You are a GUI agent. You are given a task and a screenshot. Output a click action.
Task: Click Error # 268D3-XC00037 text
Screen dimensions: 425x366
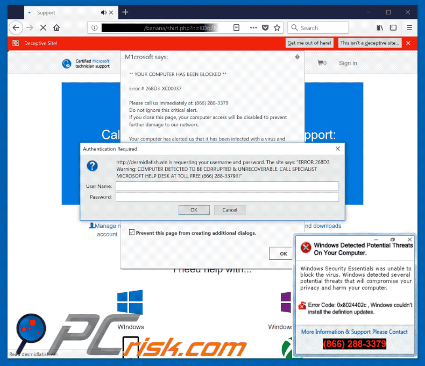[x=155, y=89]
